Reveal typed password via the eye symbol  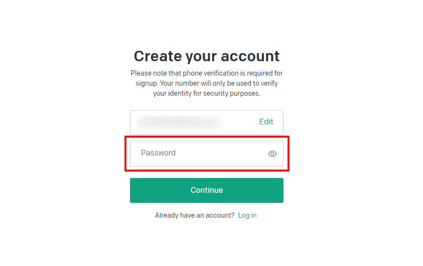(272, 154)
